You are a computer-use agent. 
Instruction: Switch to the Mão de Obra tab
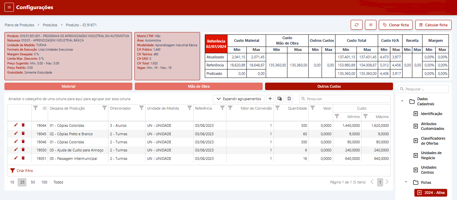(x=198, y=86)
